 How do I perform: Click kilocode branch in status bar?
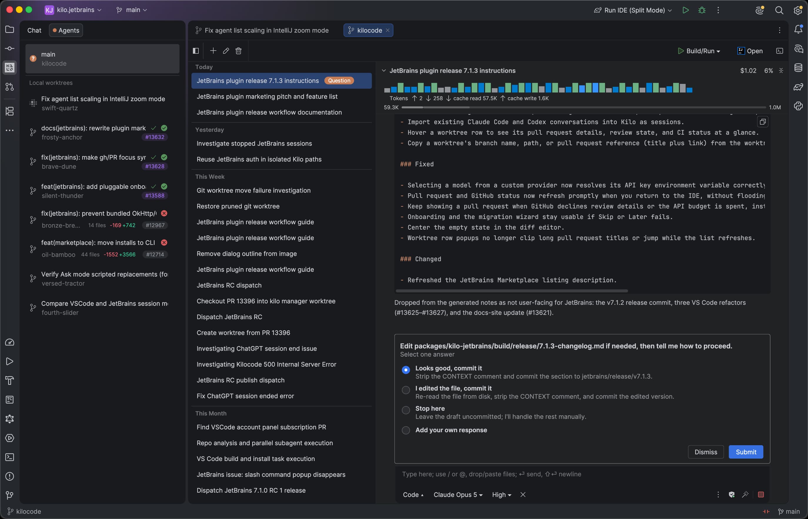coord(24,511)
